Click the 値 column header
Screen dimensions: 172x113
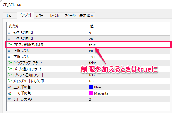(92, 26)
